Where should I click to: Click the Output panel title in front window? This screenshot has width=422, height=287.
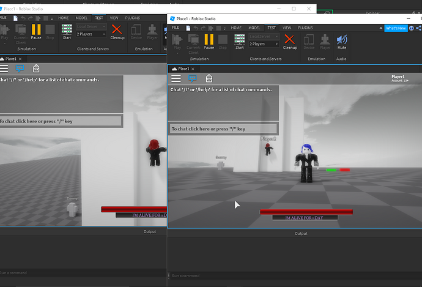pos(301,233)
